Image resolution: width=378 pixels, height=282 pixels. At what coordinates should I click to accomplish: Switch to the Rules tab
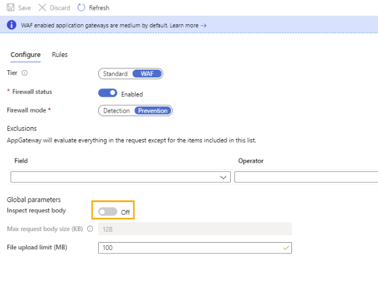59,54
